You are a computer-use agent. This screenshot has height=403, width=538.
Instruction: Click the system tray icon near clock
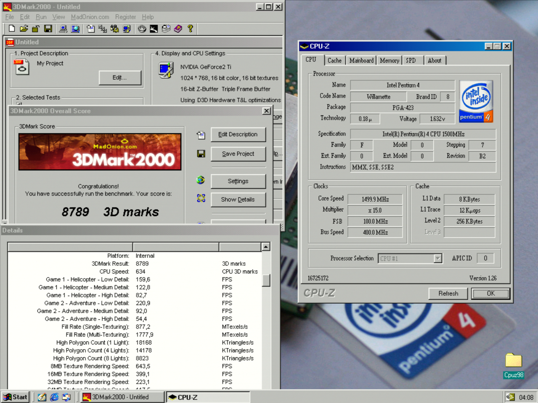tap(511, 397)
